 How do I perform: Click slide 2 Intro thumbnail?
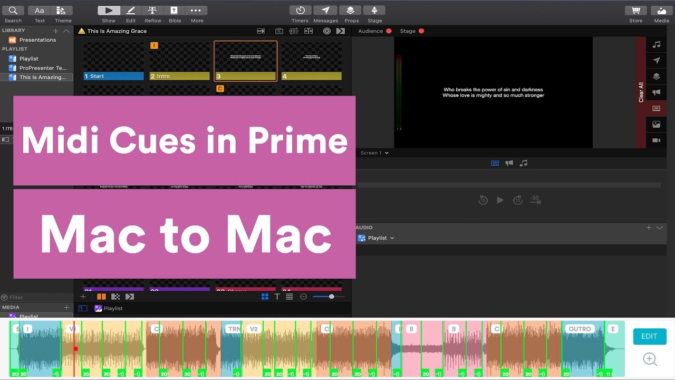[180, 61]
